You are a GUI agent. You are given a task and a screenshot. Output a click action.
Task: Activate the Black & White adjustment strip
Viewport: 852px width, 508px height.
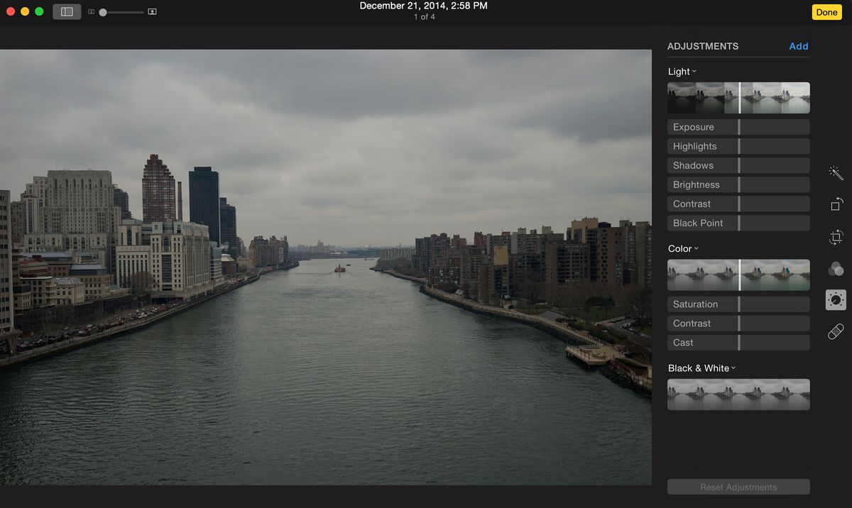(x=738, y=394)
